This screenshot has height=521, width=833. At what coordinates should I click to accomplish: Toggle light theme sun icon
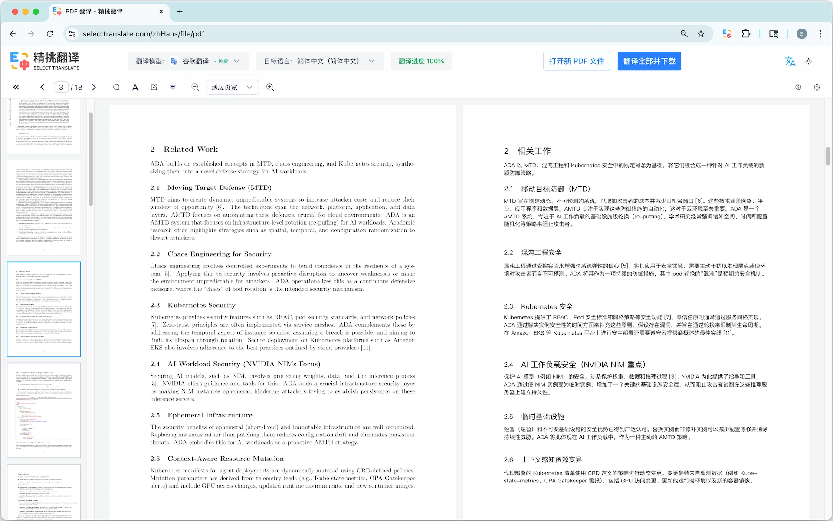[808, 61]
